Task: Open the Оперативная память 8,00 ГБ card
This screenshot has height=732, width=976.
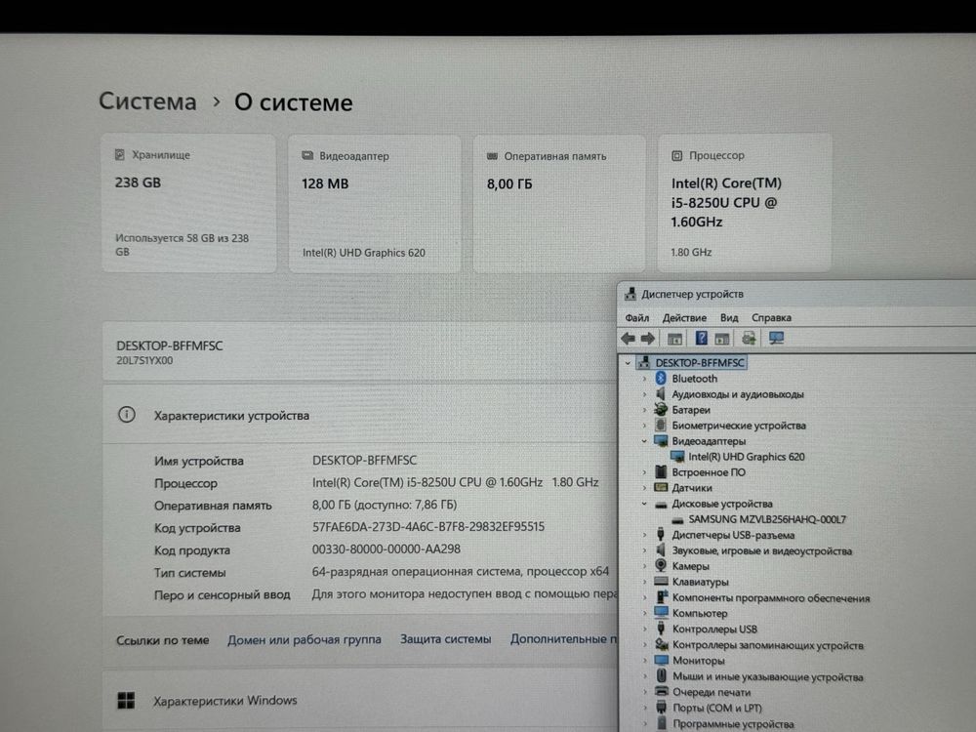Action: [x=559, y=204]
